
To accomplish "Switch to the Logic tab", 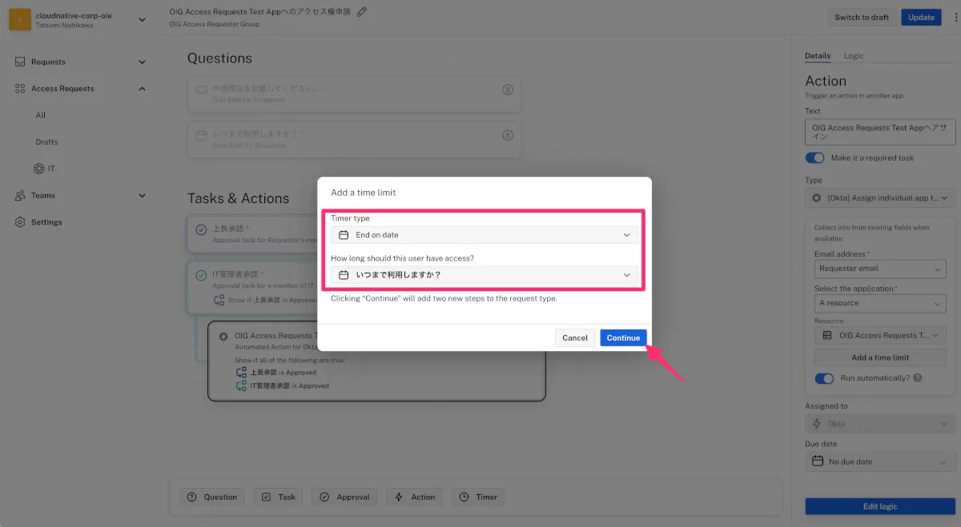I will (x=854, y=56).
